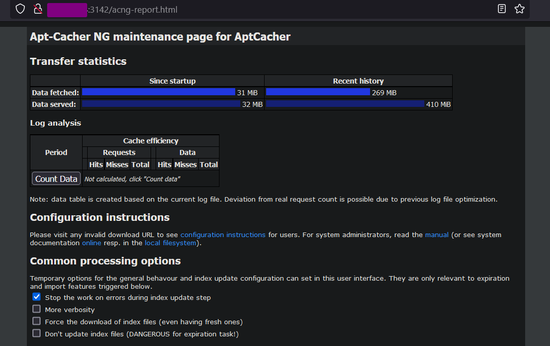Screen dimensions: 550x346
Task: Click the address bar URL text
Action: click(132, 10)
